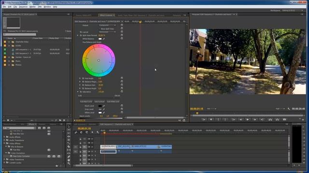Select the Zoom tool in tools panel
The height and width of the screenshot is (173, 309).
pos(69,163)
